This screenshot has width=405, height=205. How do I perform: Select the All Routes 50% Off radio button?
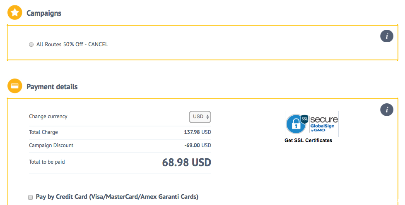coord(31,45)
